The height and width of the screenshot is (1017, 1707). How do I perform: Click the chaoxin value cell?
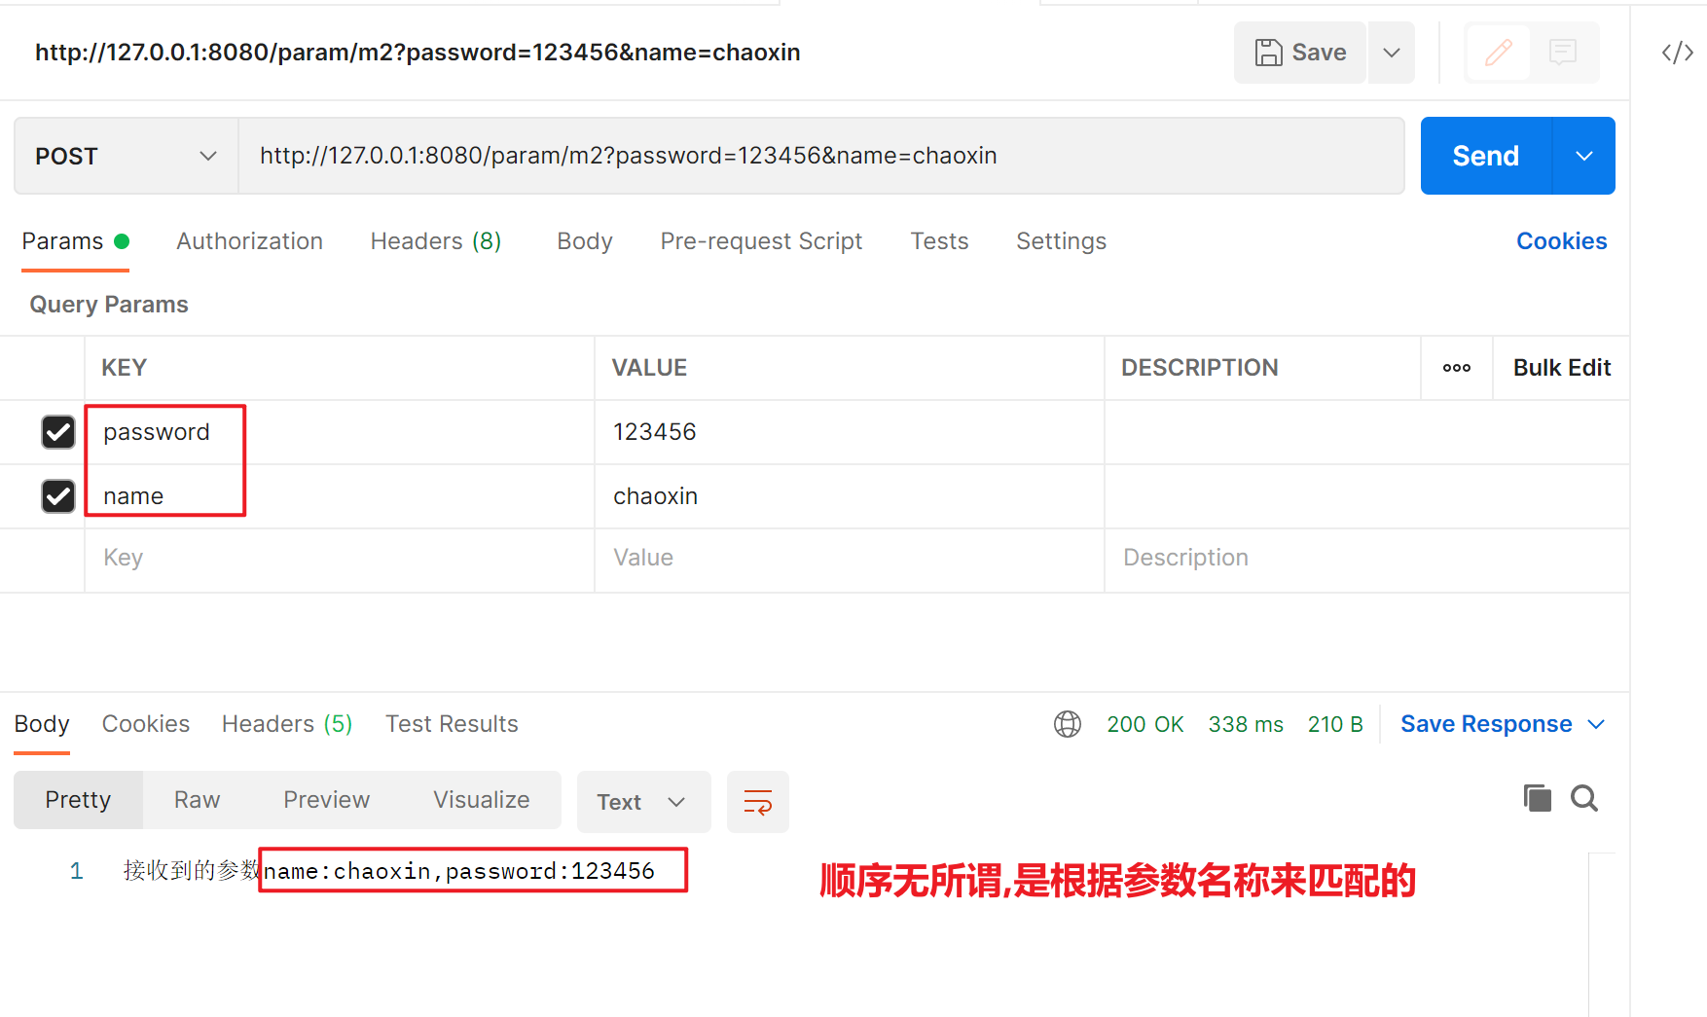click(849, 496)
